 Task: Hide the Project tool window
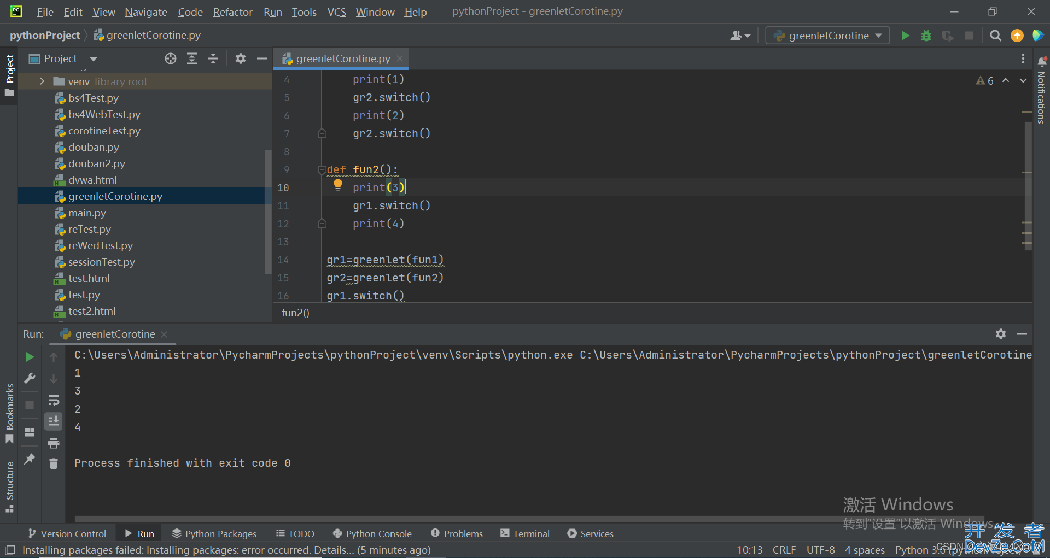coord(262,58)
